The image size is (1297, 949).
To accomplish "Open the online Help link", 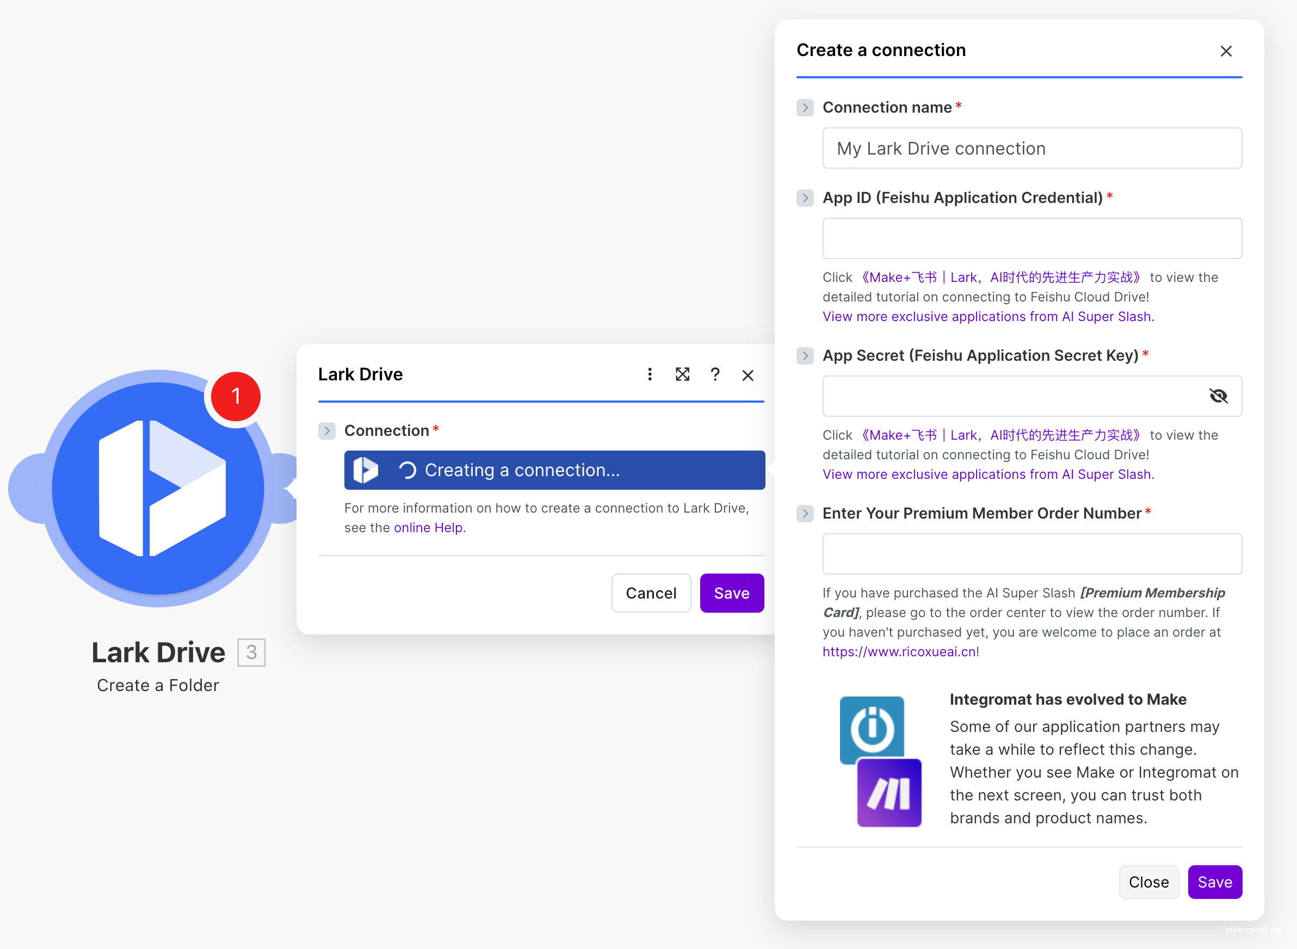I will [x=428, y=527].
